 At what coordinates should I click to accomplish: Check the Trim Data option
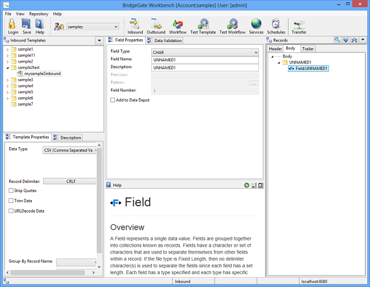11,201
